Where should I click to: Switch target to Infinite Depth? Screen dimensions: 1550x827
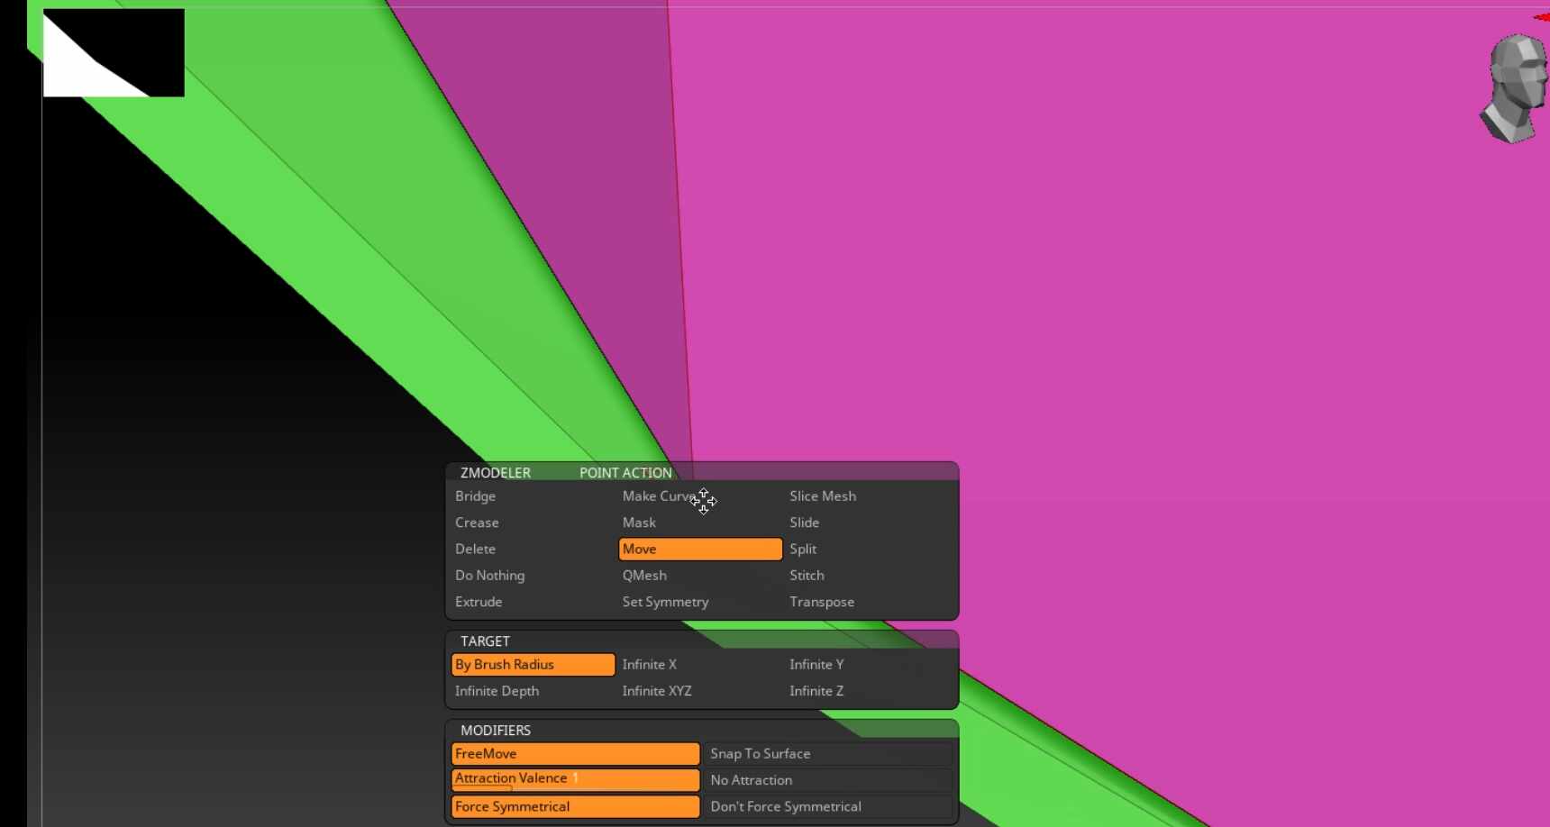click(x=497, y=691)
